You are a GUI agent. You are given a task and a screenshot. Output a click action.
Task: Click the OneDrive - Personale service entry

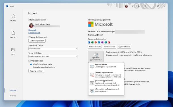(43, 64)
